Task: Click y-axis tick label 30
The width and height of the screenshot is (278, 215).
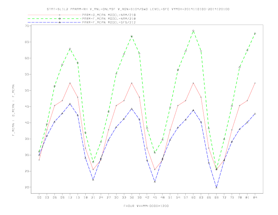Action: (27, 155)
